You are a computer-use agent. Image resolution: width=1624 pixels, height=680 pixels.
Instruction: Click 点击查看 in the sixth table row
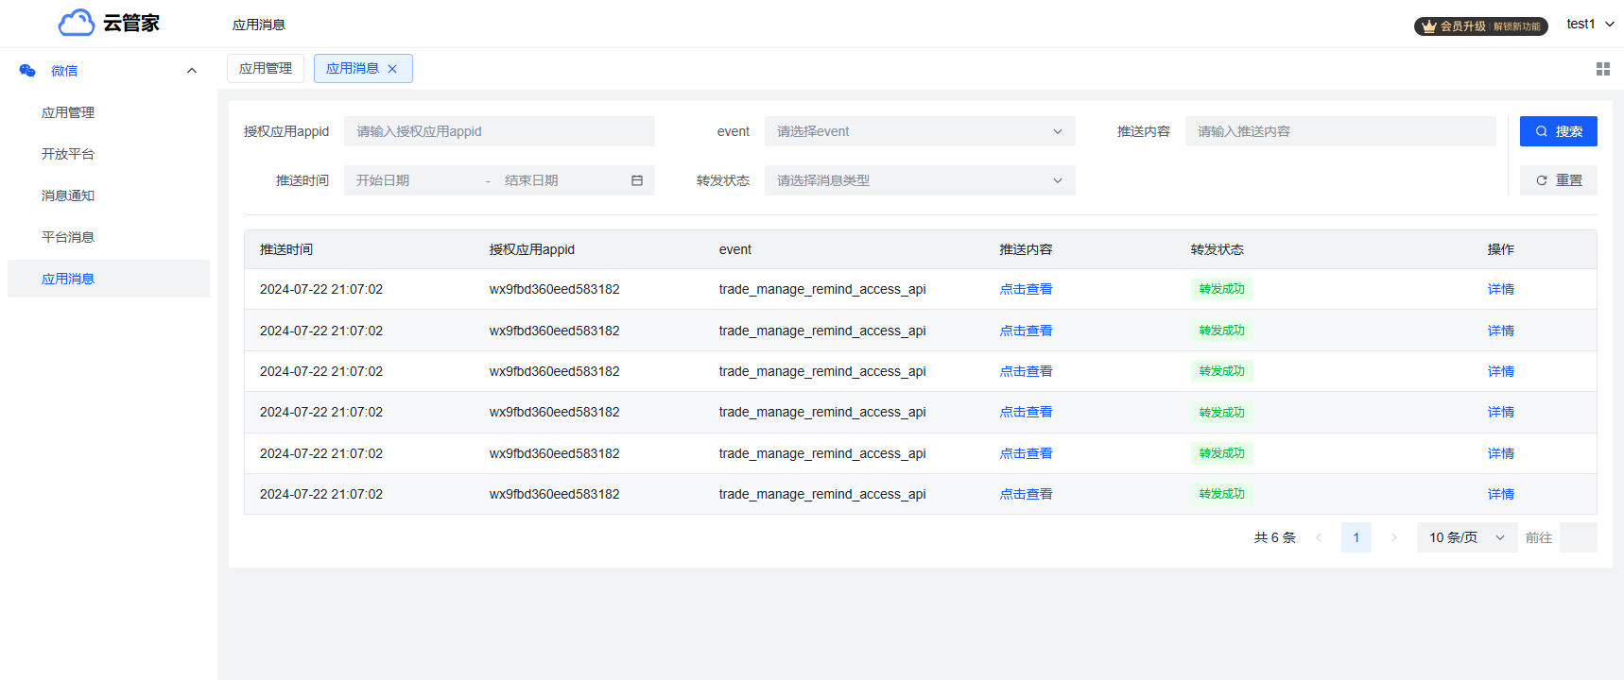(x=1026, y=494)
